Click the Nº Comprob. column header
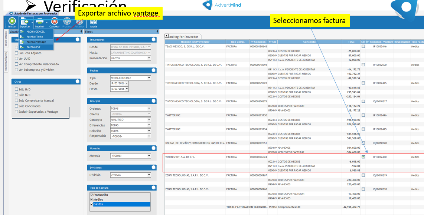Image resolution: width=424 pixels, height=215 pixels. pyautogui.click(x=258, y=42)
